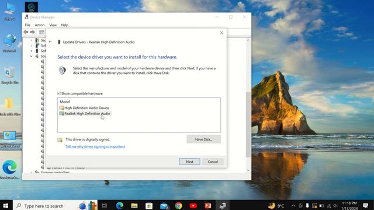Open the notification center icon

point(366,205)
